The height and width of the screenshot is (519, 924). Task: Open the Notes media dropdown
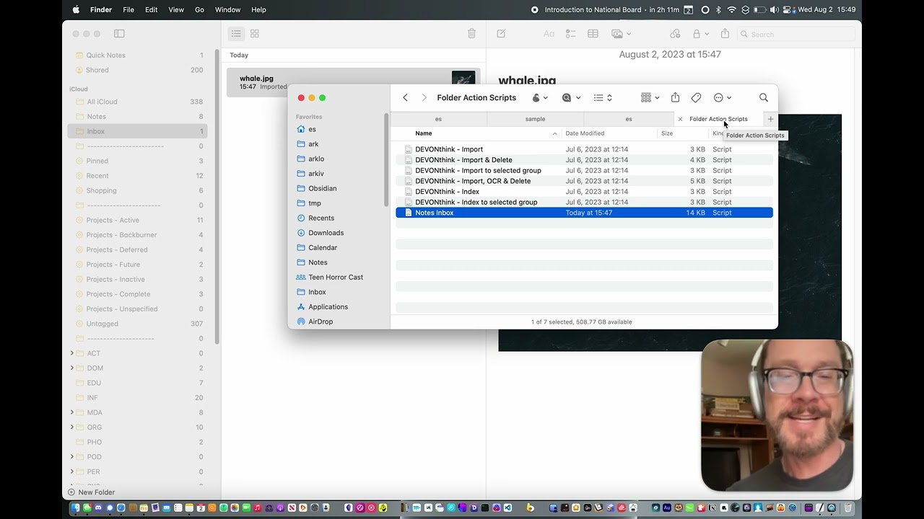point(622,34)
